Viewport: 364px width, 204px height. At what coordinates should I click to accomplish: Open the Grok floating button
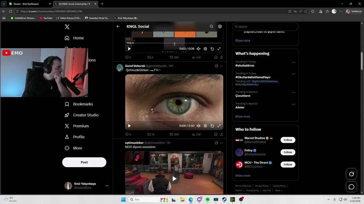click(351, 174)
